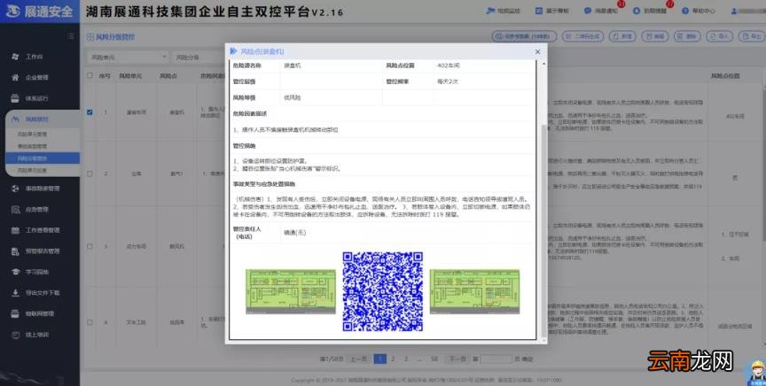The height and width of the screenshot is (386, 766).
Task: Open the user account avatar menu
Action: point(734,11)
